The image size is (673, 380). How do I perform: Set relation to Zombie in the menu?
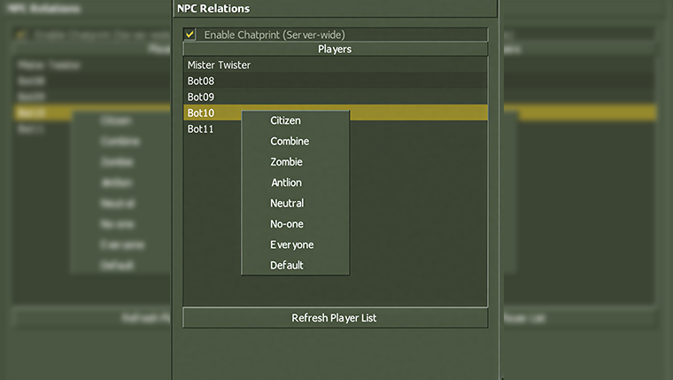(286, 162)
